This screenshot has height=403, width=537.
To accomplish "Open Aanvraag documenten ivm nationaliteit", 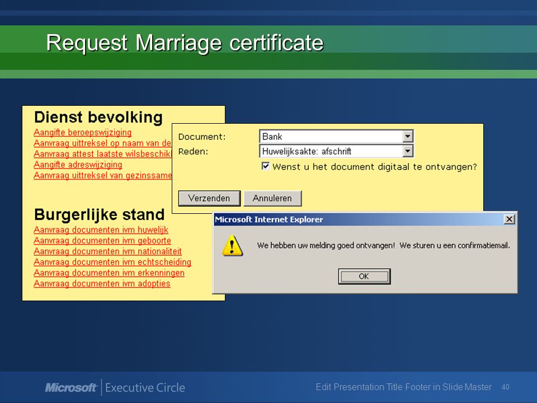I will [x=107, y=251].
